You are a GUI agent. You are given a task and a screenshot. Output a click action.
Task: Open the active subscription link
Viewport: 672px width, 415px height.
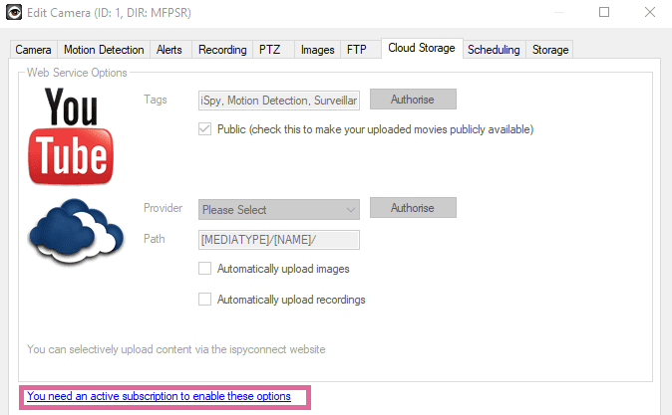point(159,396)
